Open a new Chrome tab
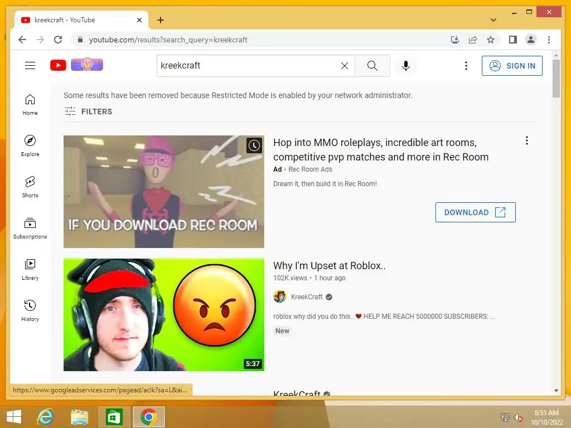 (x=161, y=20)
